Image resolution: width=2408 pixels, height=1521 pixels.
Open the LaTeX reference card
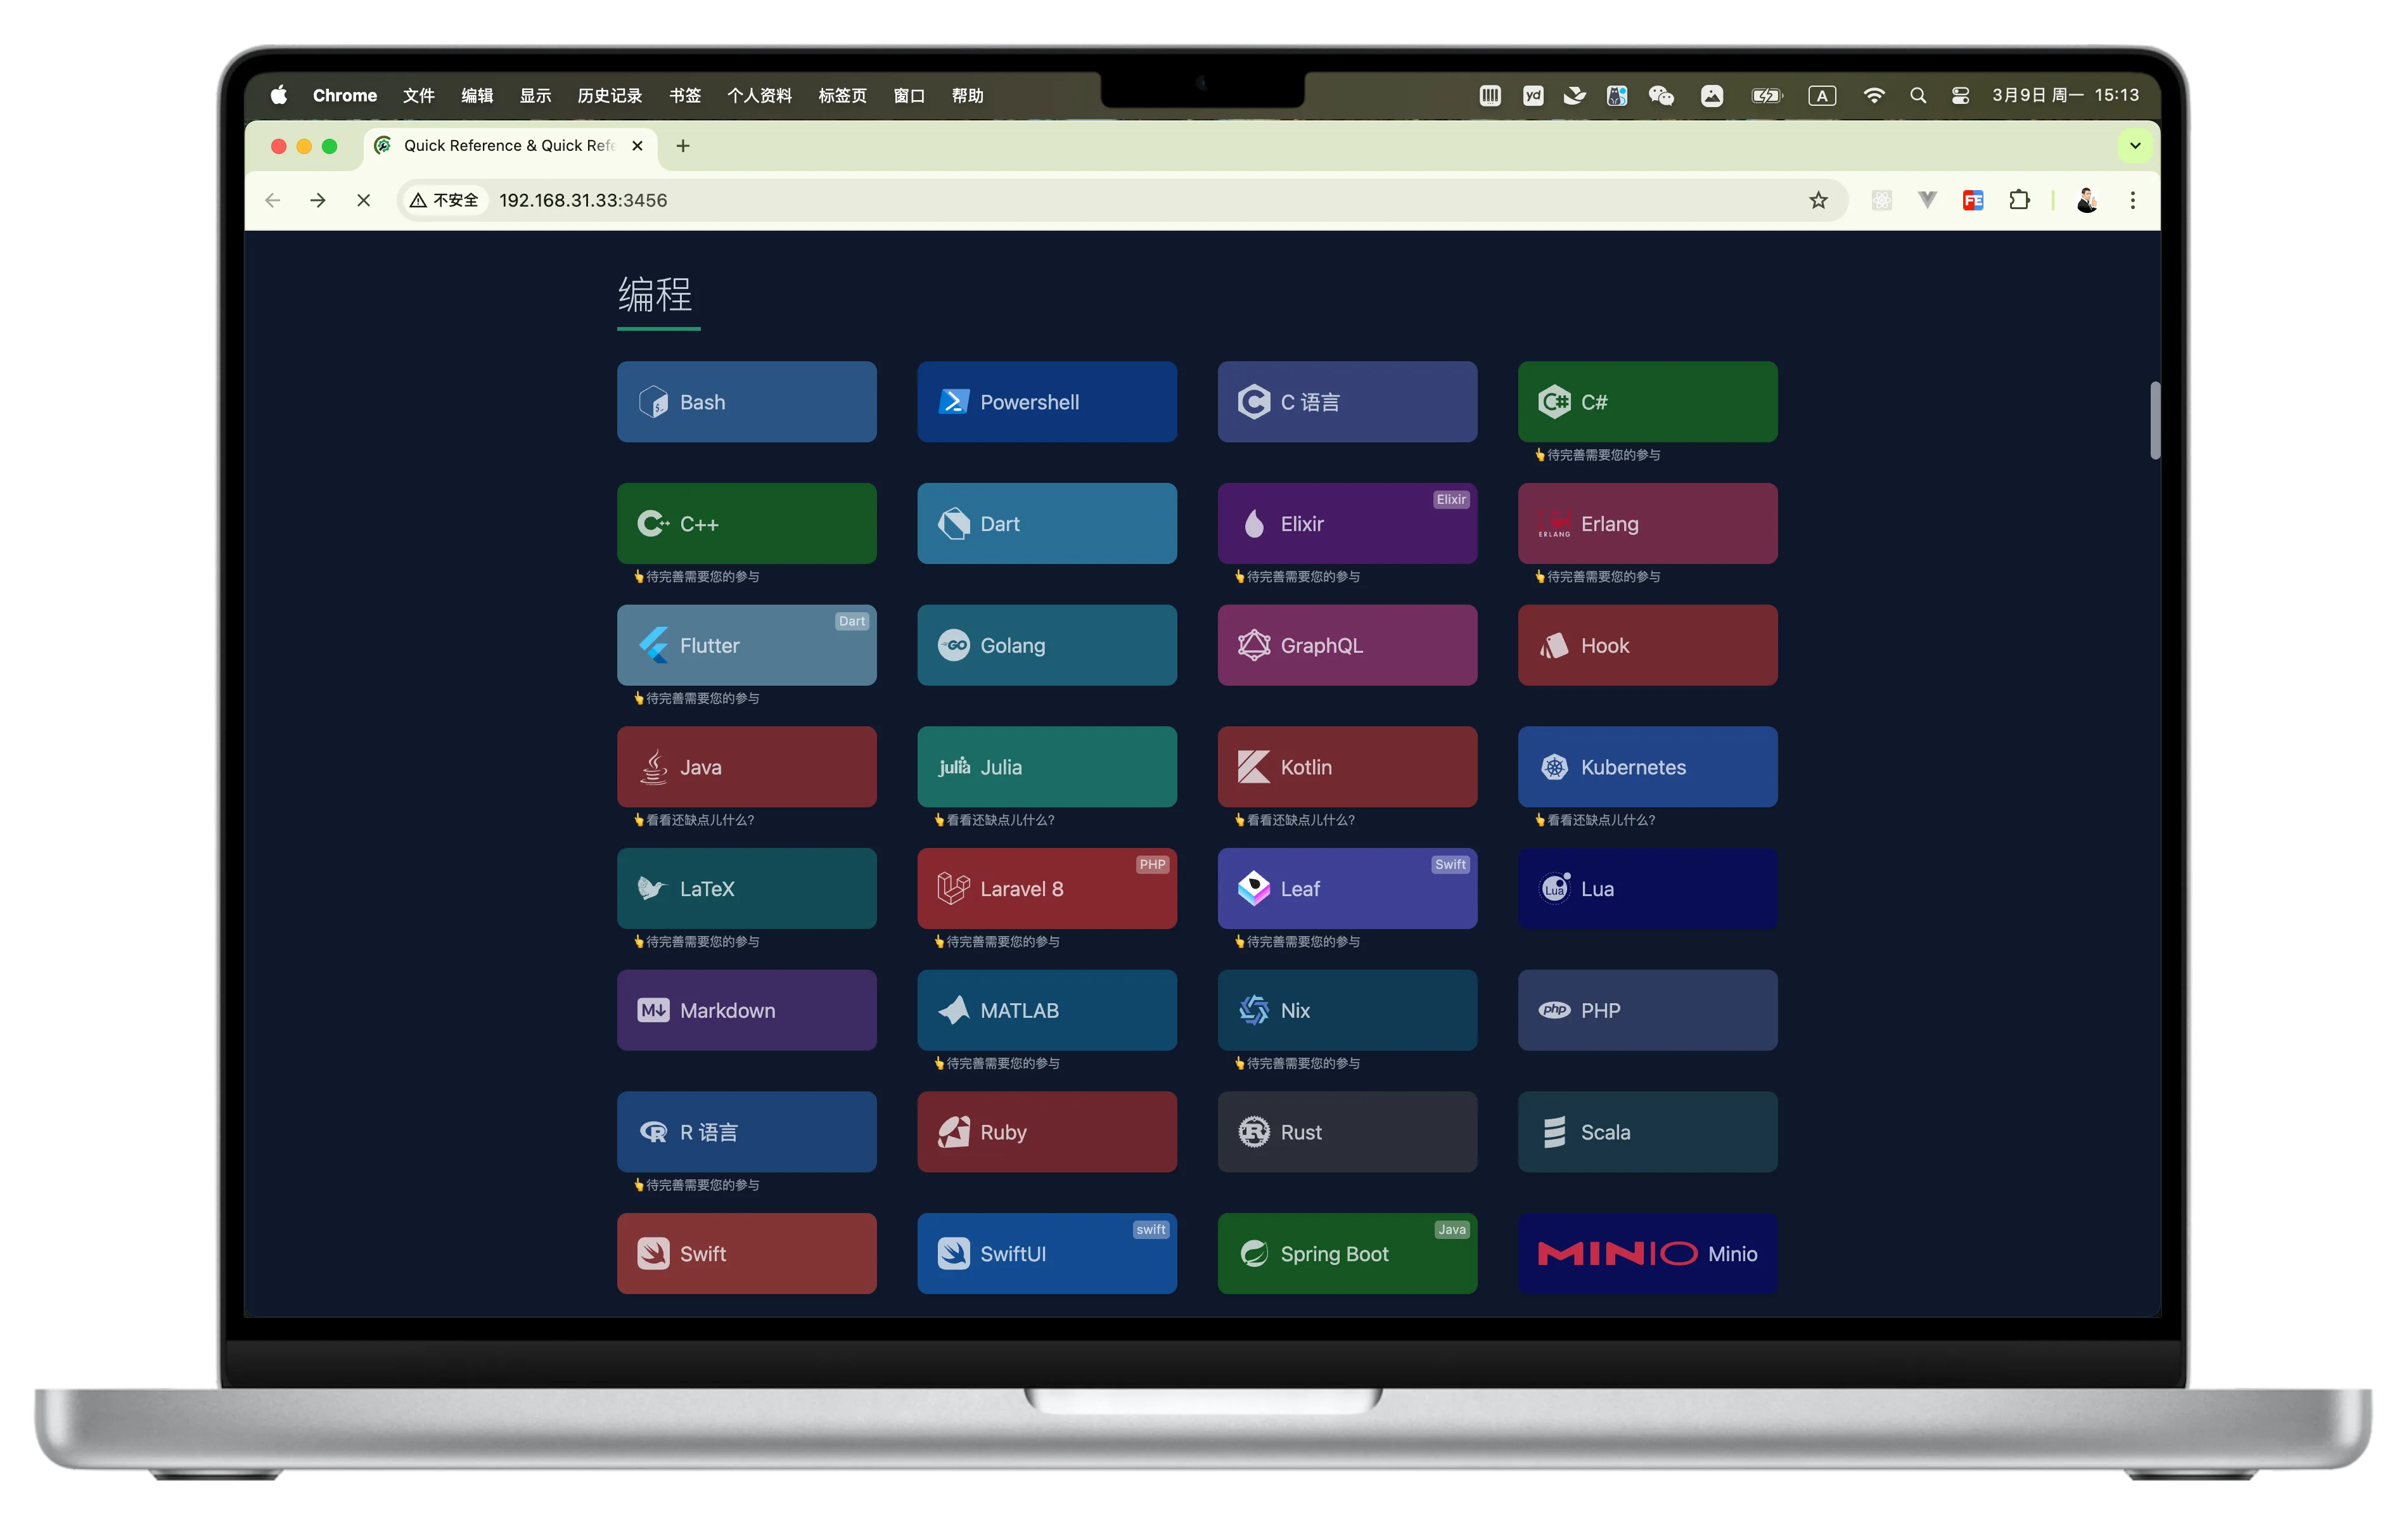coord(746,889)
